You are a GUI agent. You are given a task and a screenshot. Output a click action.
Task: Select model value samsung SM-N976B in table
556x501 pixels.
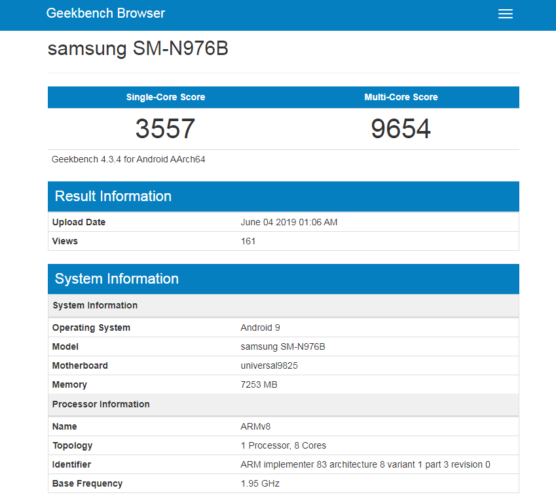[x=283, y=346]
